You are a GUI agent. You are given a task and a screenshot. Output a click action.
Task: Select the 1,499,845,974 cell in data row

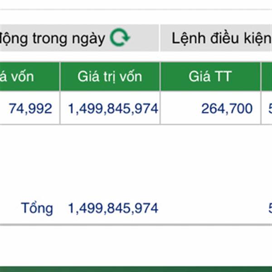click(x=113, y=108)
